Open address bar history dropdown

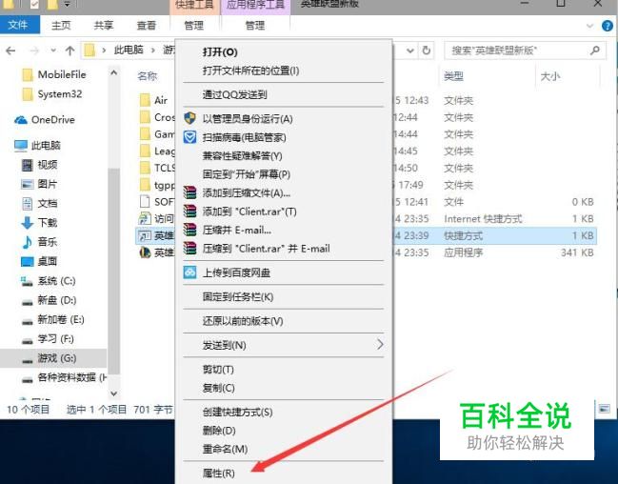410,50
